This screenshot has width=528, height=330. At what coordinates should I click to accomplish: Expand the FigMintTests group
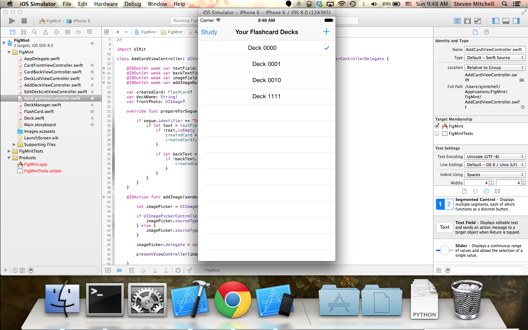(x=9, y=151)
